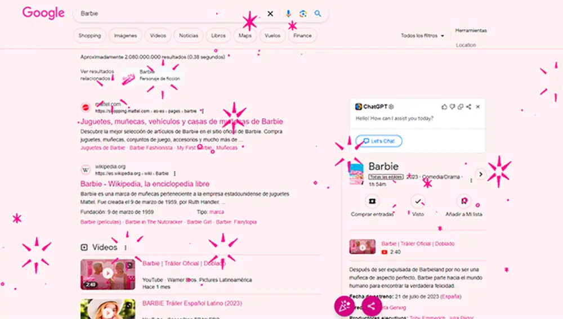Click the Location text under Herramientas
563x319 pixels.
pos(466,45)
